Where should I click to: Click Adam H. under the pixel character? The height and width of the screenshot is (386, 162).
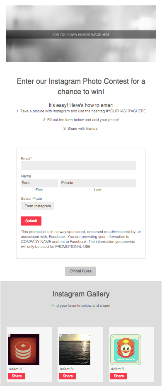pyautogui.click(x=118, y=369)
